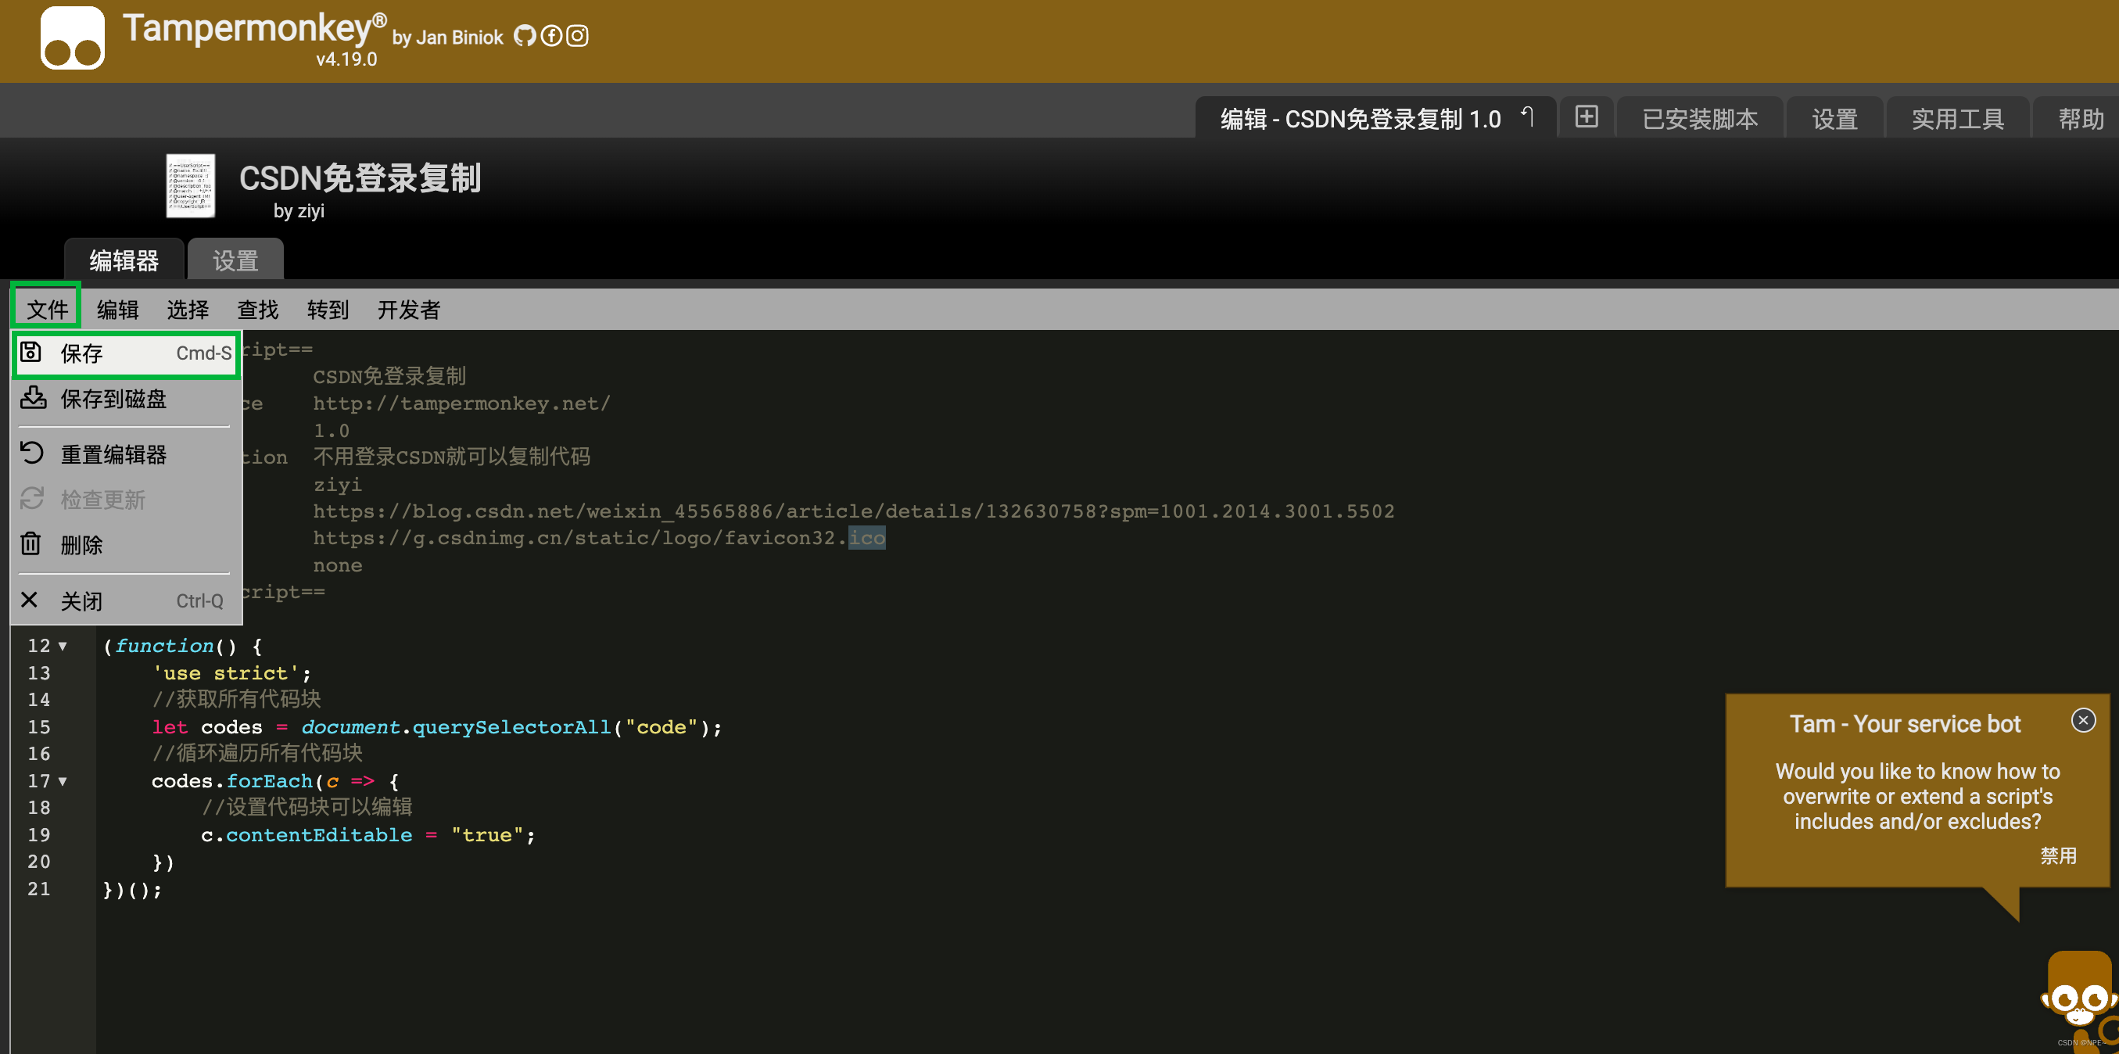This screenshot has width=2119, height=1054.
Task: Collapse code fold arrow on line 17
Action: 63,781
